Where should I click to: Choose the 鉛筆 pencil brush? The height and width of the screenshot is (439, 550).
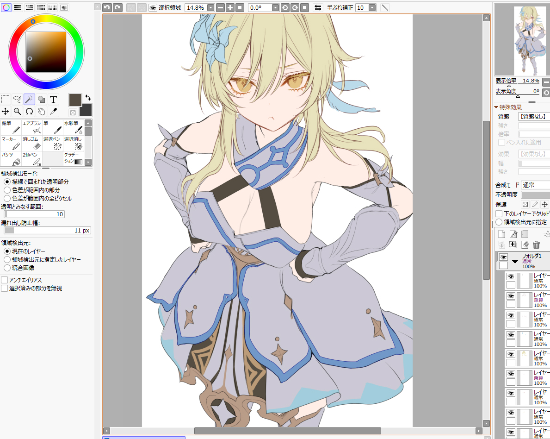click(11, 127)
